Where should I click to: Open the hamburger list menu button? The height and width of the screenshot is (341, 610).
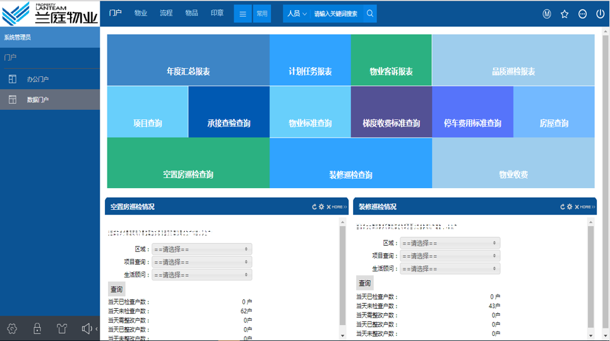242,14
